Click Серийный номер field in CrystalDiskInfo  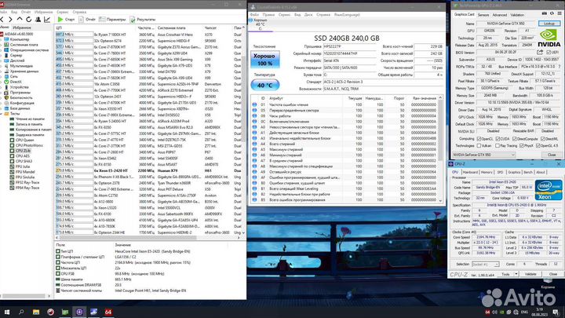pyautogui.click(x=349, y=53)
